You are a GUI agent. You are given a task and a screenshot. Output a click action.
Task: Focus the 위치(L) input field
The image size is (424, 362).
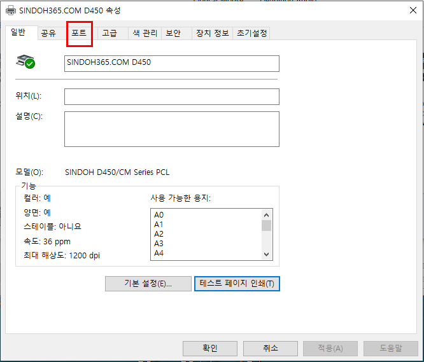click(x=172, y=97)
